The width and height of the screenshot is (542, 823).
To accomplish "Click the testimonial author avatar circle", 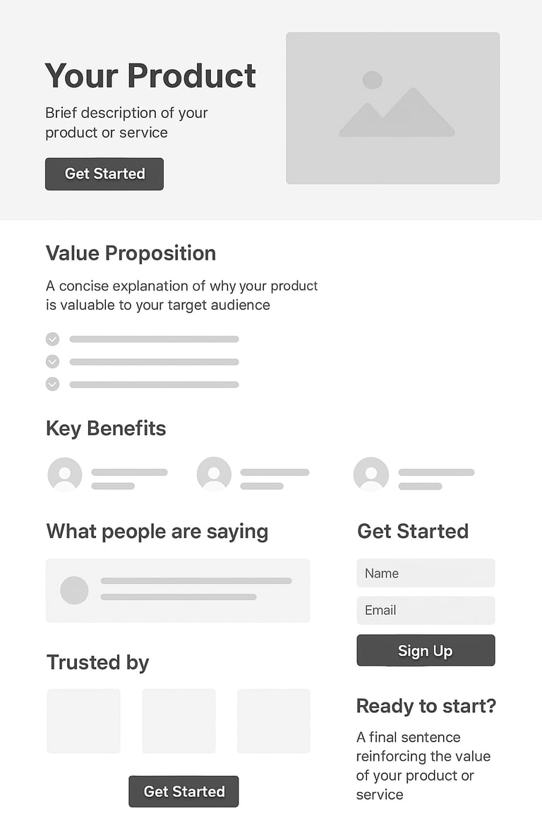I will click(x=74, y=590).
